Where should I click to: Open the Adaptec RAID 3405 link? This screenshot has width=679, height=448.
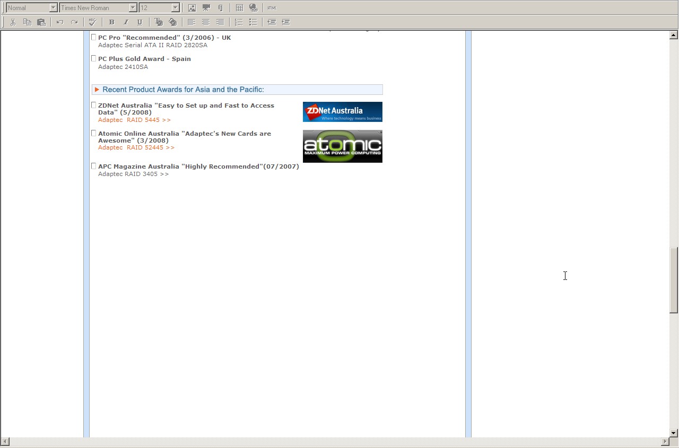(133, 174)
